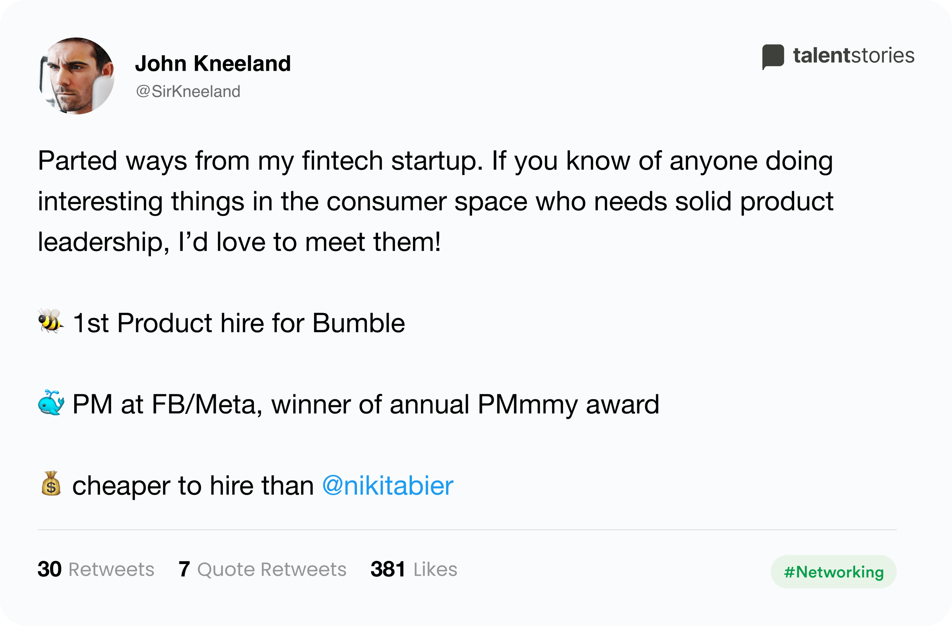Viewport: 952px width, 626px height.
Task: Select the #Networking hashtag tag
Action: [833, 572]
